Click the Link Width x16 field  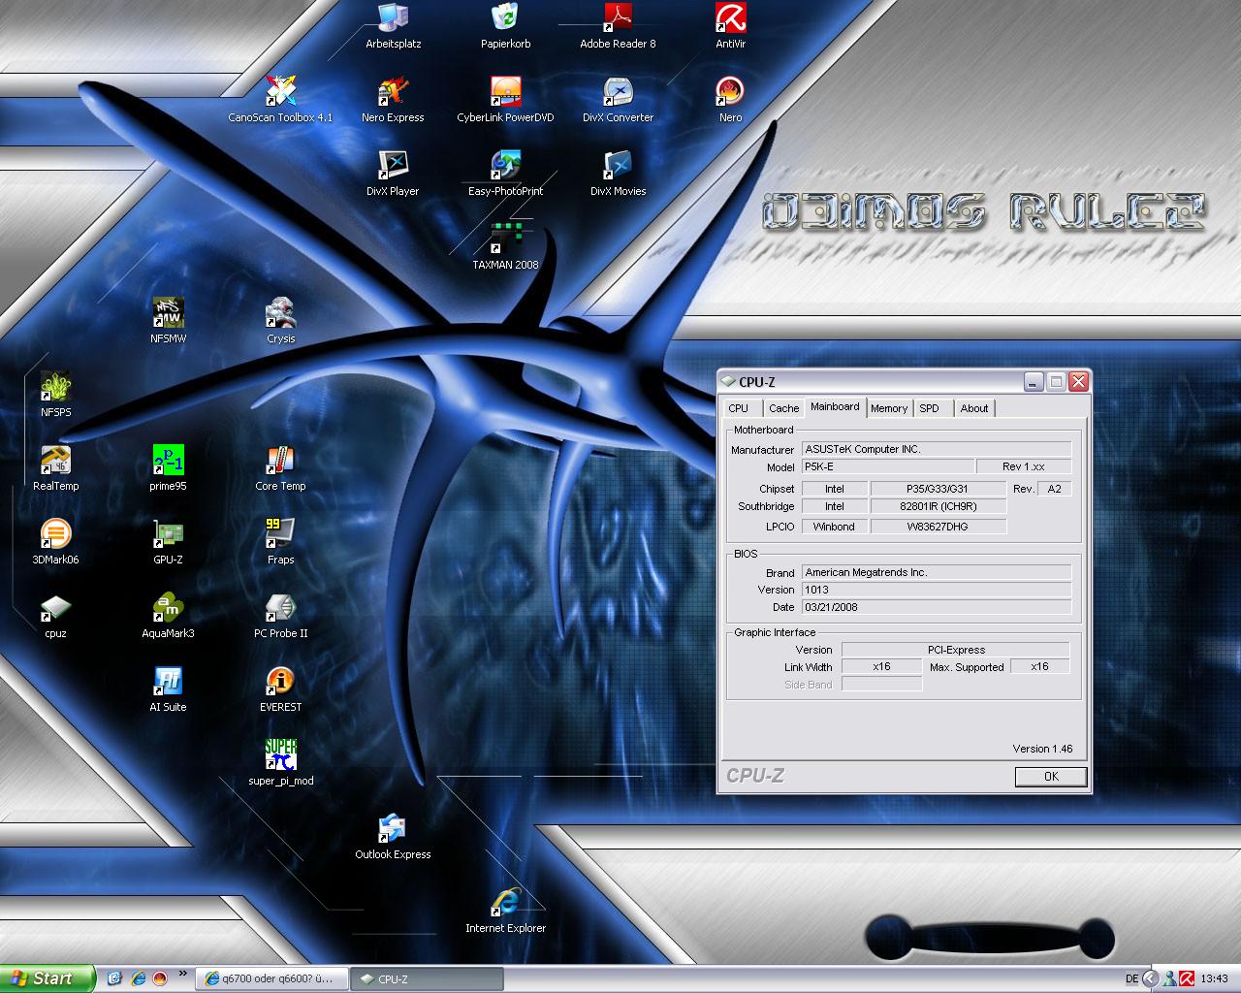pos(881,666)
